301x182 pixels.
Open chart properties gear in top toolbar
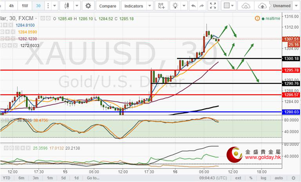[x=88, y=6]
